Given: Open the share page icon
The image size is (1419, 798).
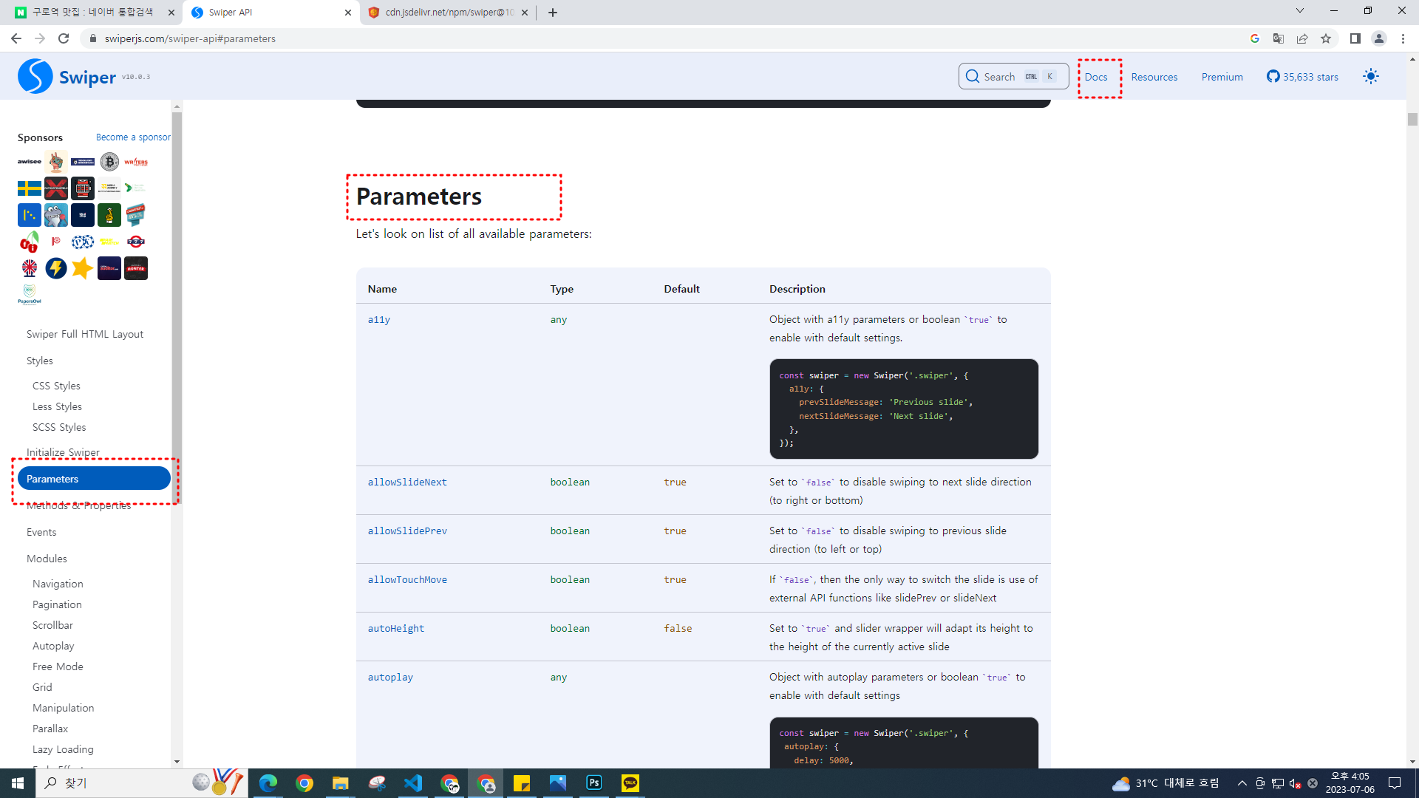Looking at the screenshot, I should [1302, 38].
